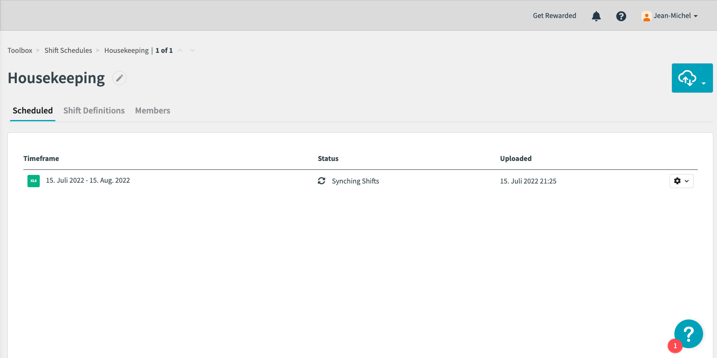Edit the Housekeeping title with pencil icon

click(x=119, y=78)
